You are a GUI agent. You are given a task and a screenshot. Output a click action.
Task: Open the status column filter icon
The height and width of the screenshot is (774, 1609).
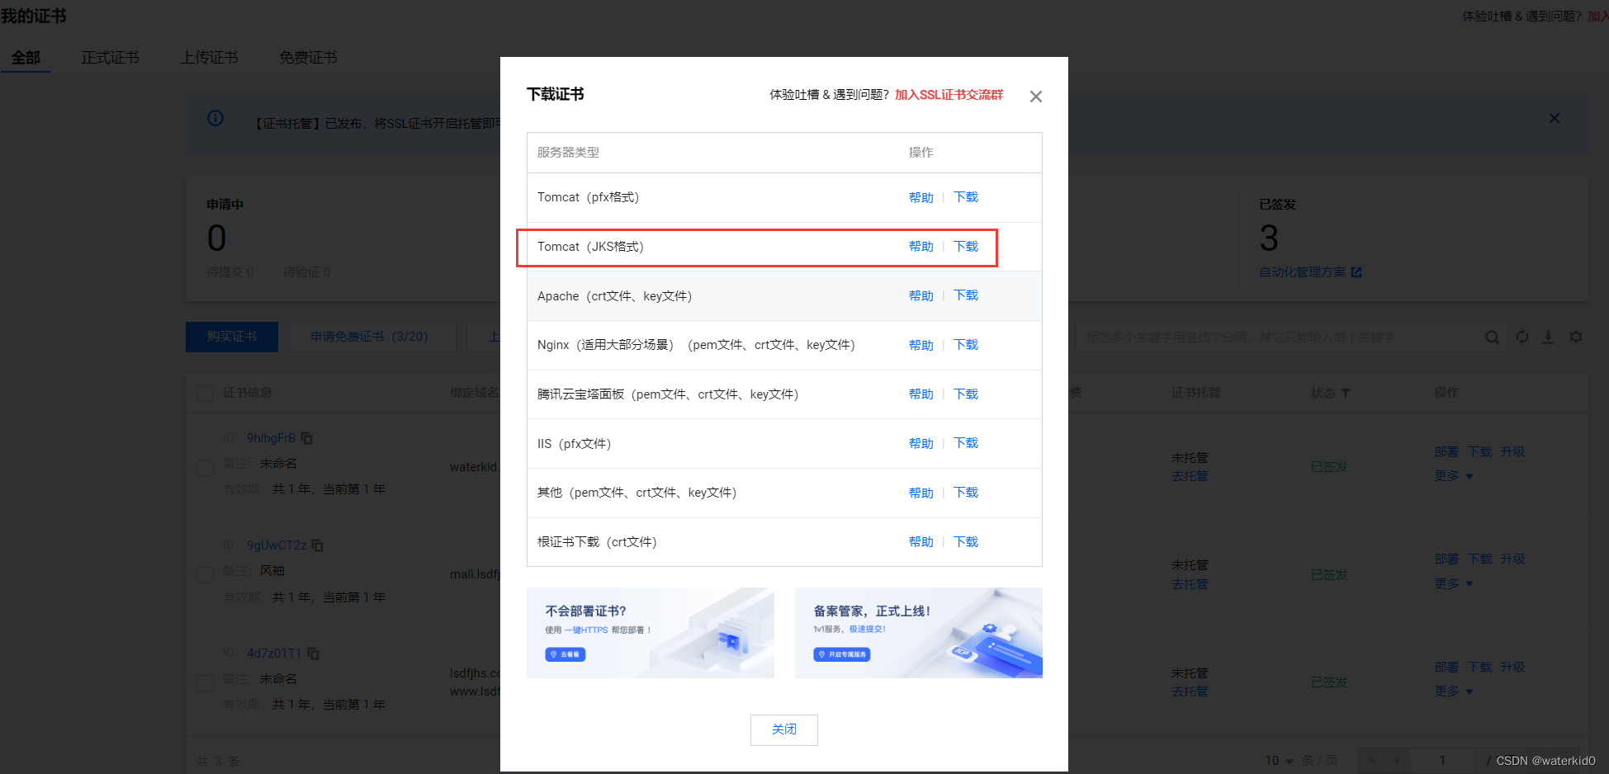tap(1345, 394)
